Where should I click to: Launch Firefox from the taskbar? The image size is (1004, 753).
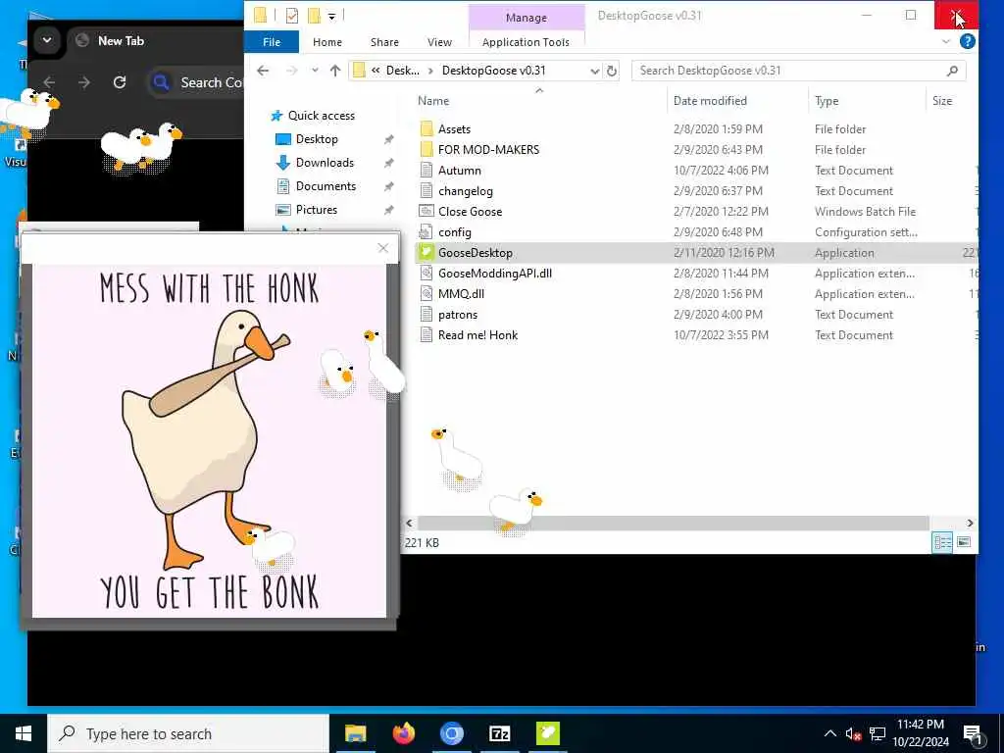pos(403,733)
